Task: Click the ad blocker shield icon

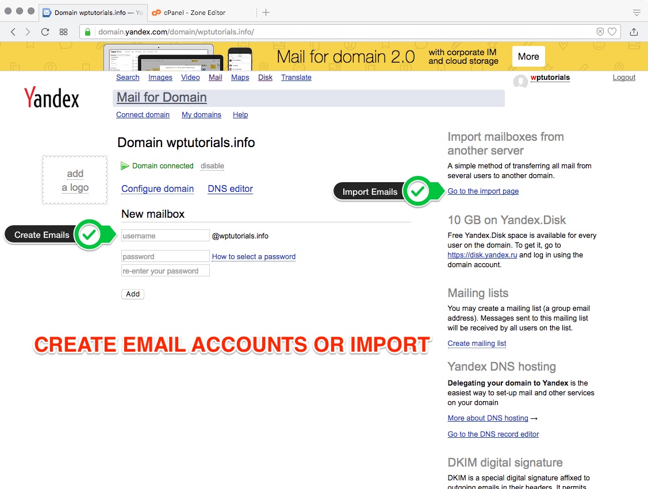Action: click(600, 32)
